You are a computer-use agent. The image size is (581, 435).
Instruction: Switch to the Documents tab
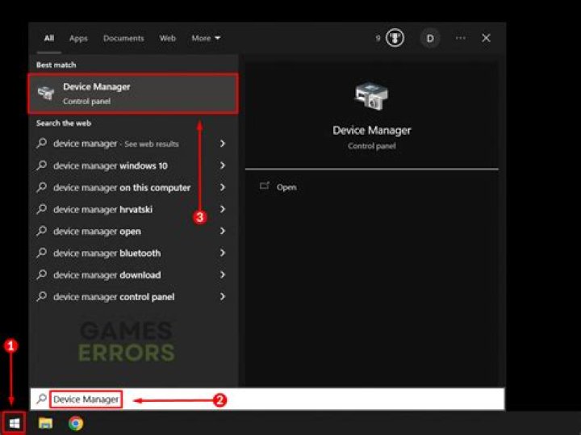(x=123, y=38)
